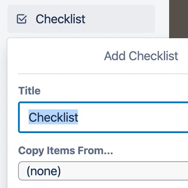Click the checkmark icon beside Checklist

(x=22, y=19)
